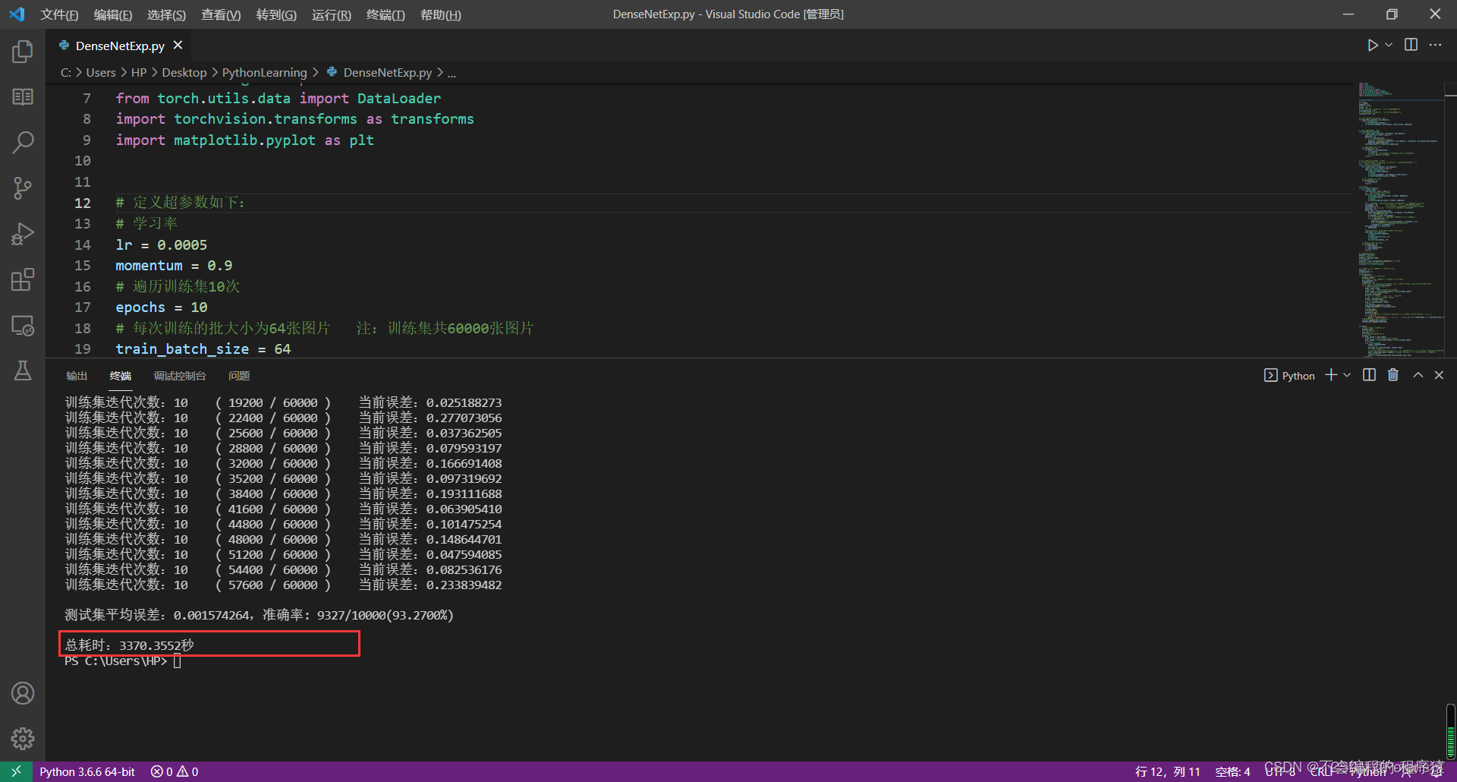Place cursor on line 14 lr = 0.0005
Screen dimensions: 1457x782
point(161,244)
